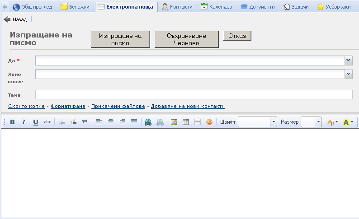Viewport: 359px width, 219px height.
Task: Insert a smiley emoticon
Action: coord(209,122)
